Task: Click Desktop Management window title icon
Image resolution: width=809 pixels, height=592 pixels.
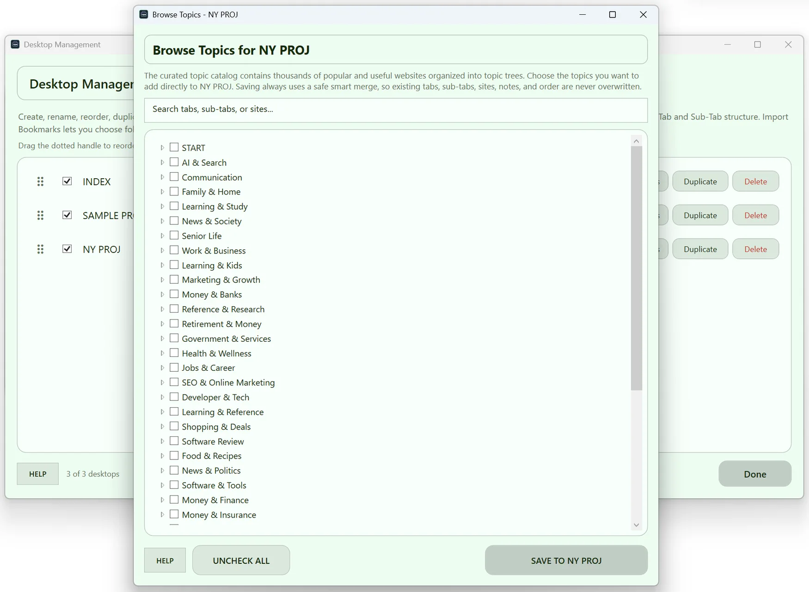Action: point(15,44)
